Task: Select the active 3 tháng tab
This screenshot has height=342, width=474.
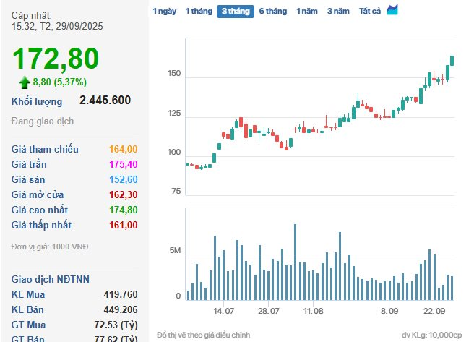Action: pyautogui.click(x=236, y=12)
